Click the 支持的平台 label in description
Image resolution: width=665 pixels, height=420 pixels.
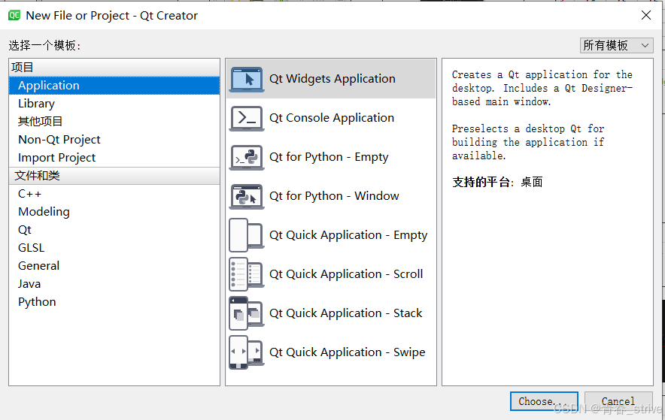pos(483,183)
